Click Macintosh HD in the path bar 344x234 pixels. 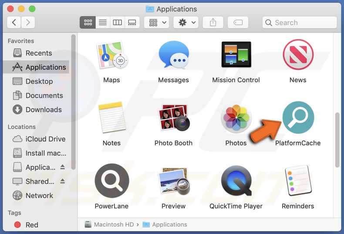click(x=109, y=224)
